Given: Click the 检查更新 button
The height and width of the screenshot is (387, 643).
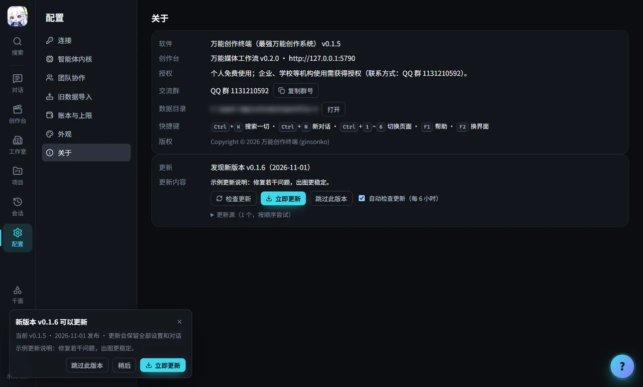Looking at the screenshot, I should point(234,198).
